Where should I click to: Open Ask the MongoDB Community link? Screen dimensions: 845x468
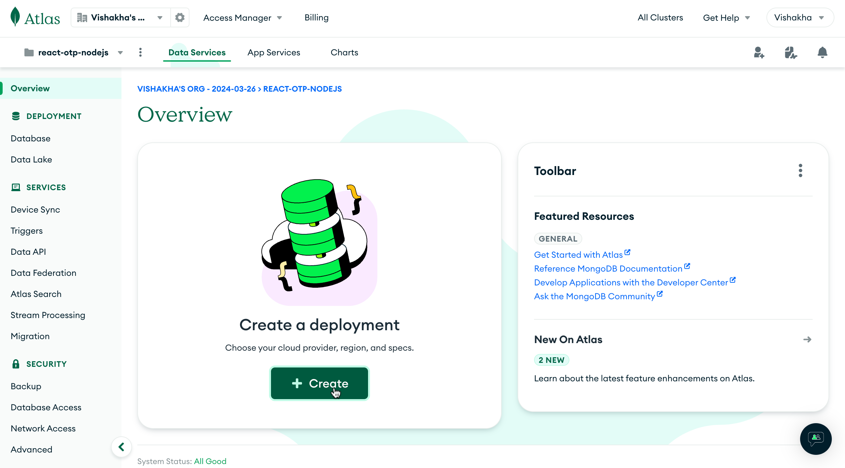click(594, 296)
